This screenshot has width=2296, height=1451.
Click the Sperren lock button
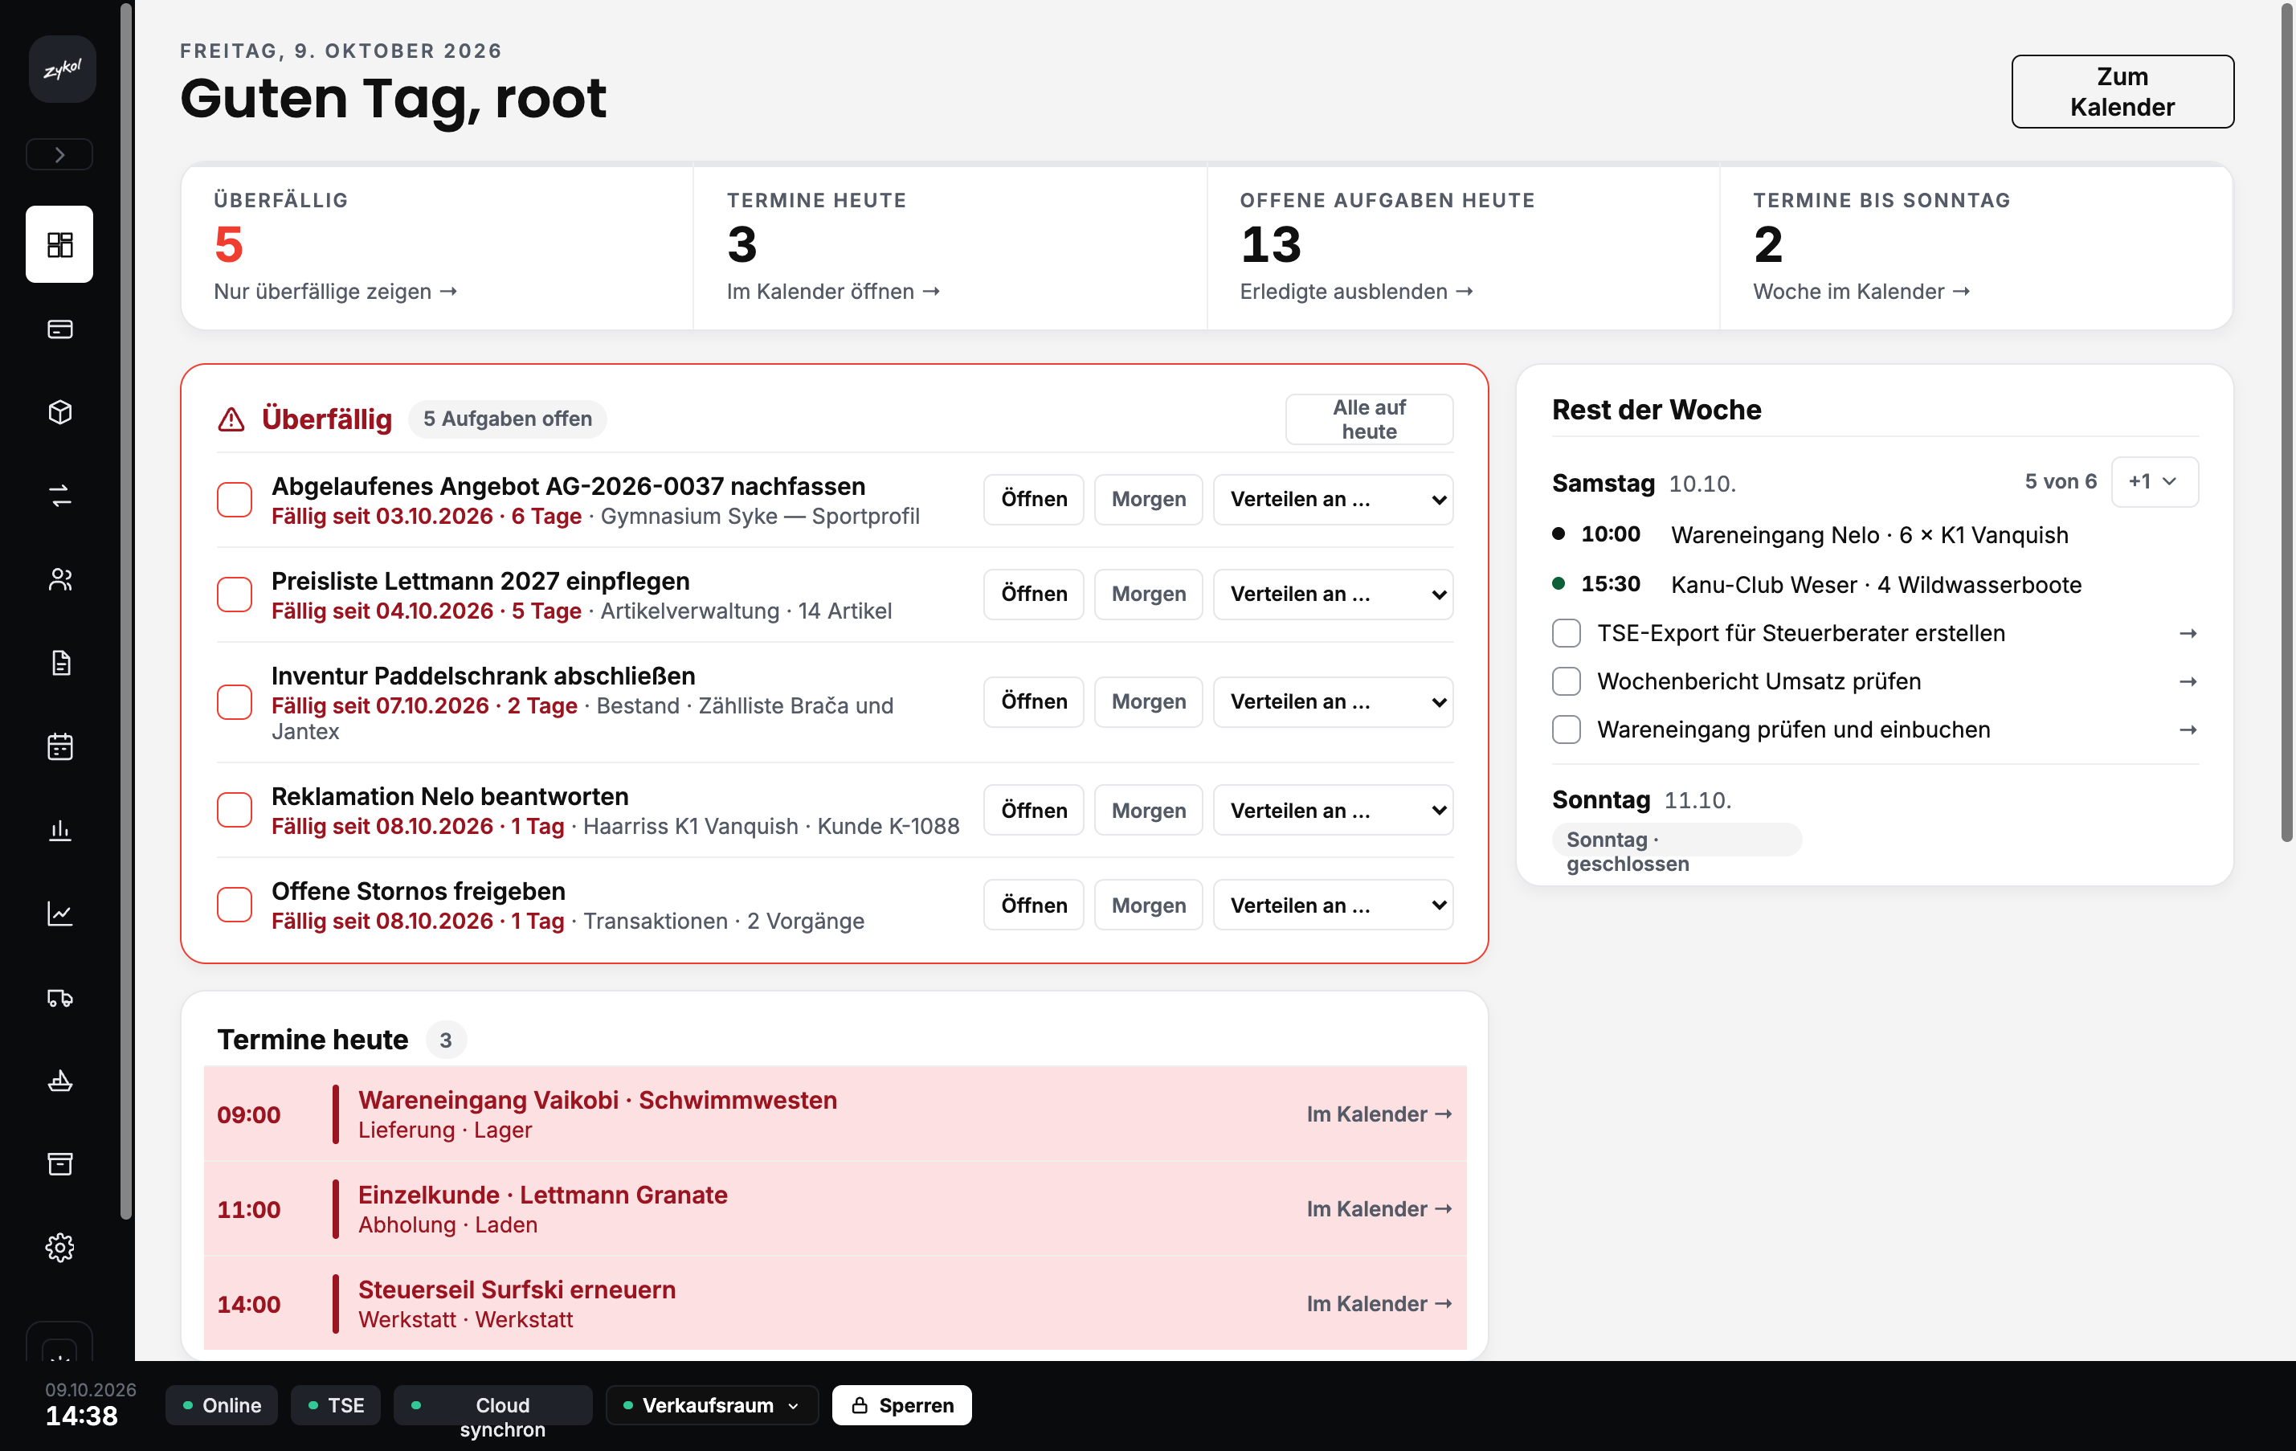click(901, 1404)
